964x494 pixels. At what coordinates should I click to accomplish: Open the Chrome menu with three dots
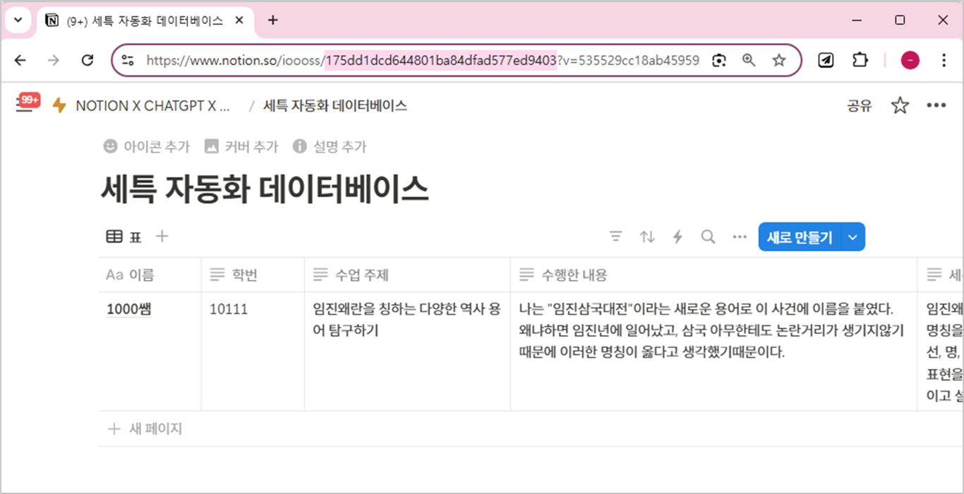944,60
